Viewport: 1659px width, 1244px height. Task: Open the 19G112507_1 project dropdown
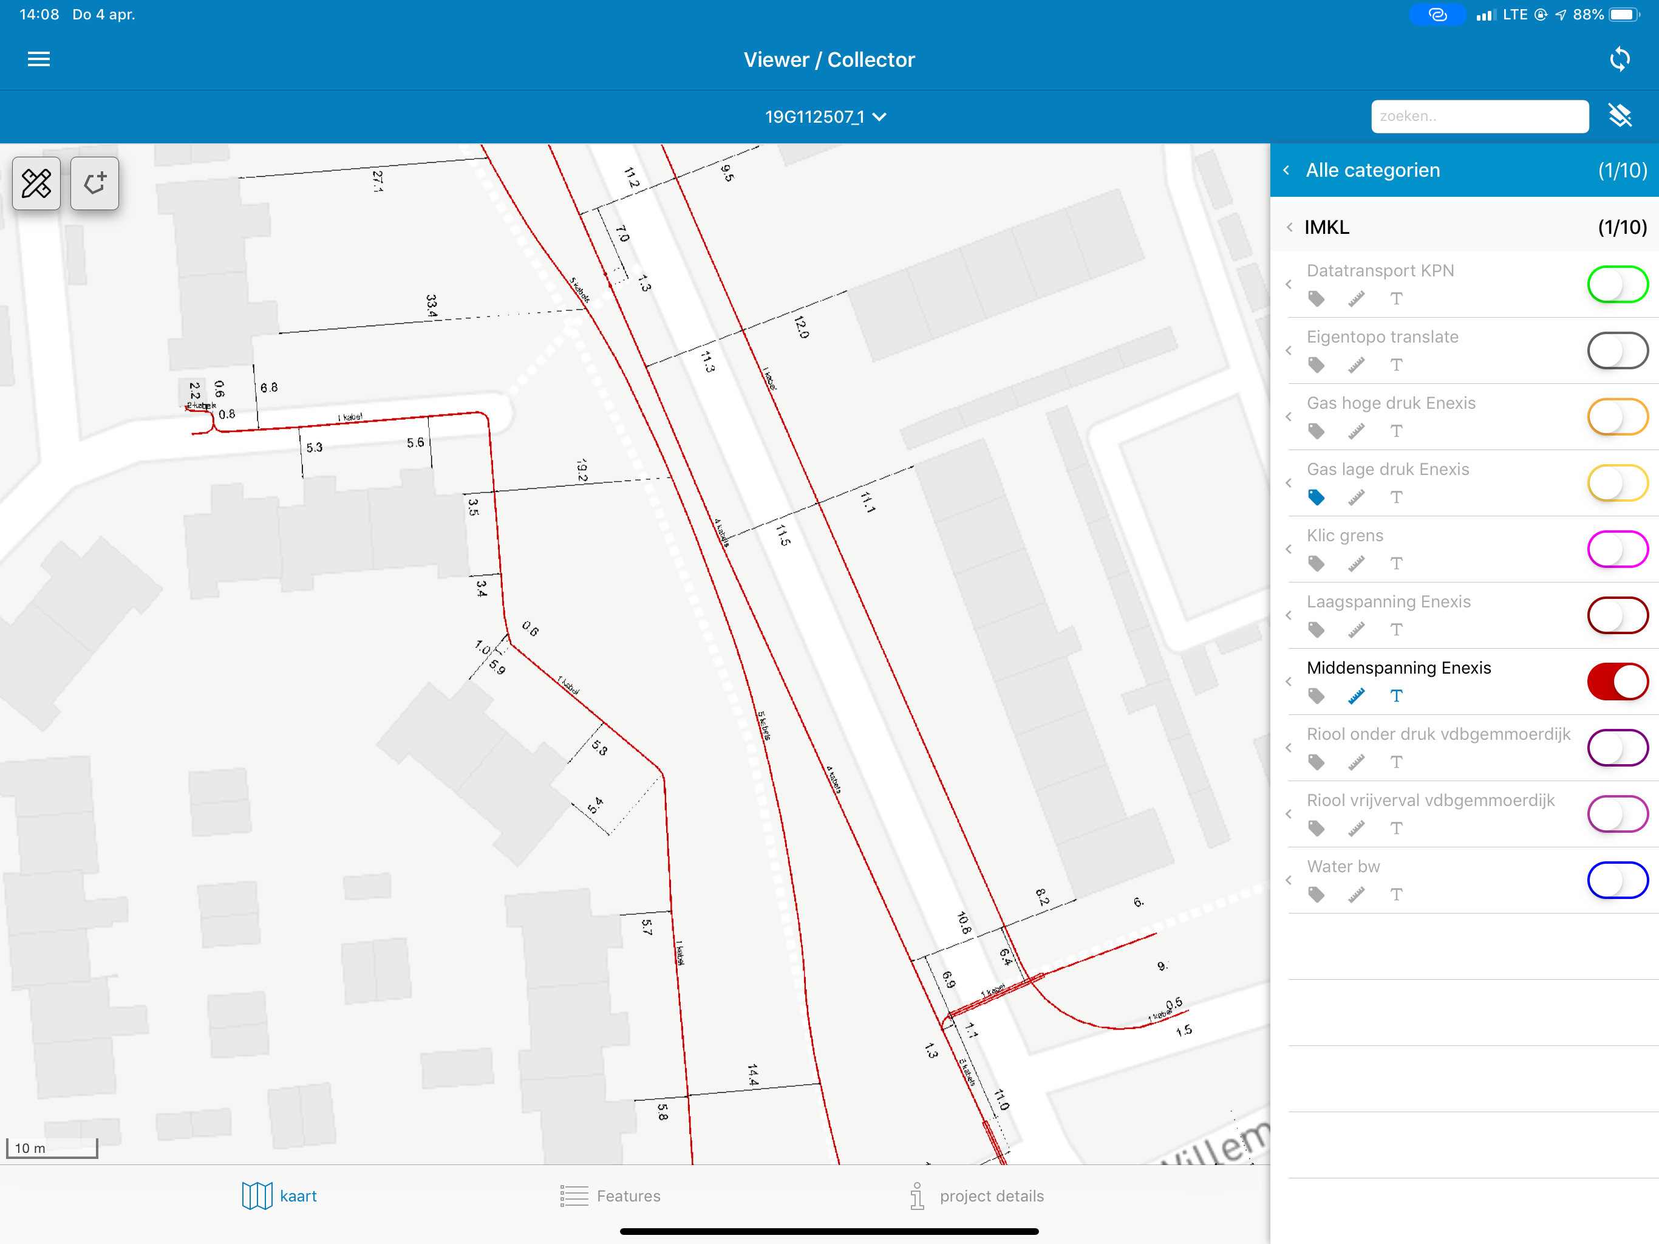pyautogui.click(x=826, y=117)
